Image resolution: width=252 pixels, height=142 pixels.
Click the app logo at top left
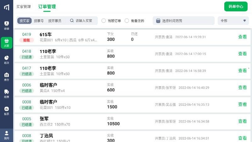click(x=7, y=7)
